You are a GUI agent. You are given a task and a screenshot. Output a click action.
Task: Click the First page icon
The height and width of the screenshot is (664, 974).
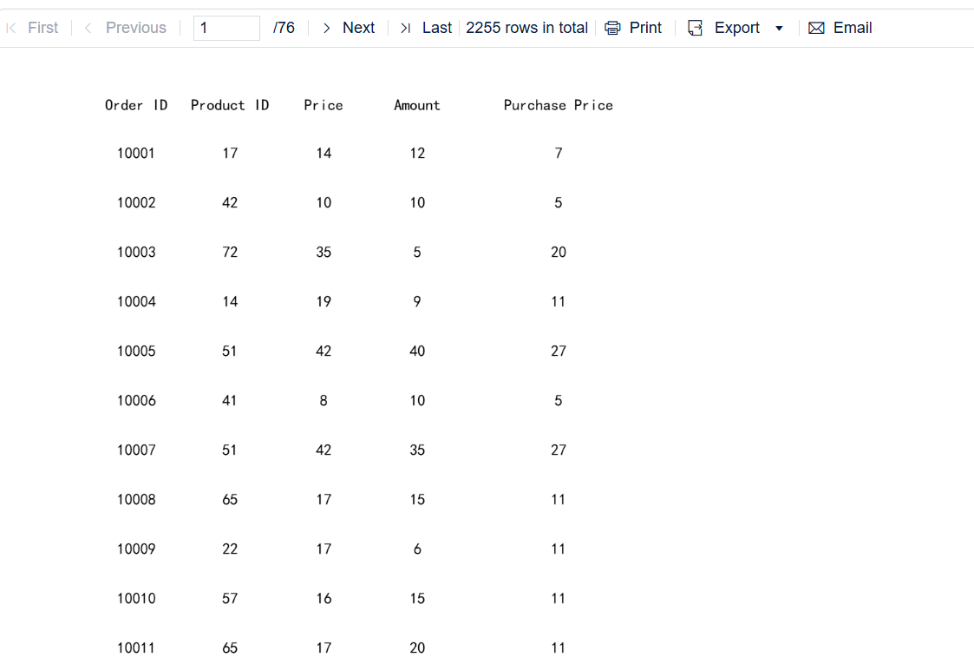pos(10,28)
